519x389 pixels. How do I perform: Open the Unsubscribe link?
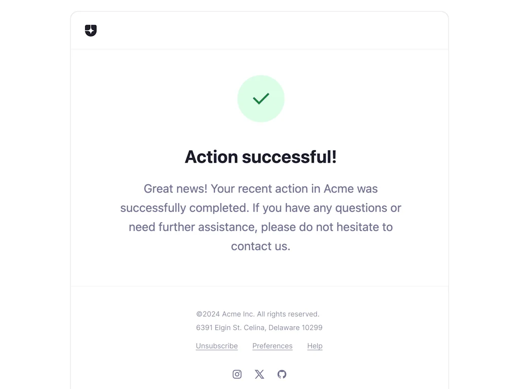[x=216, y=346]
